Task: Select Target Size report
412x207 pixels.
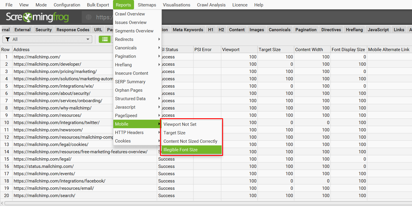Action: tap(192, 133)
